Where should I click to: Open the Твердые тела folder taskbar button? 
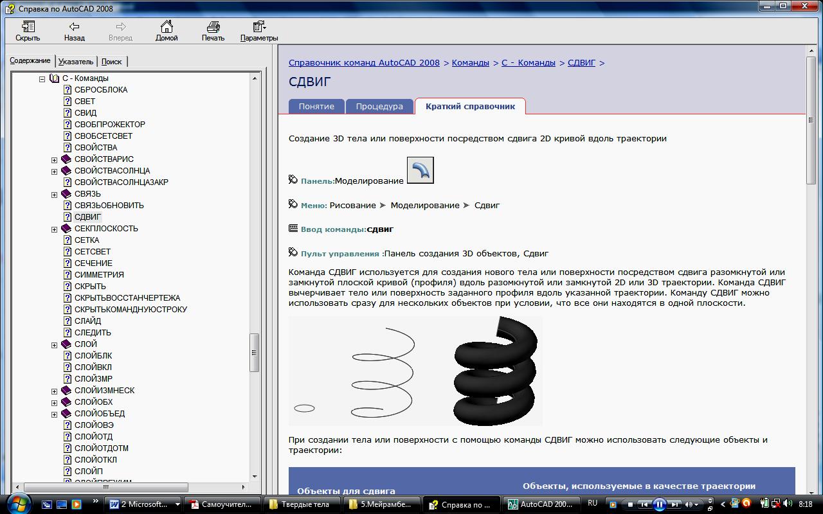click(x=302, y=504)
